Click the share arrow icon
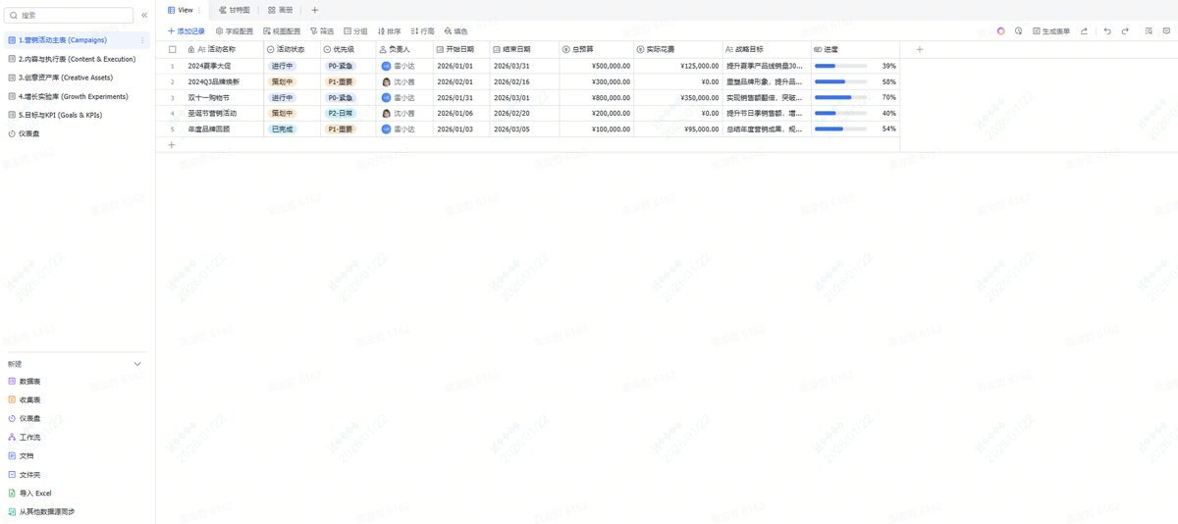 pyautogui.click(x=1084, y=31)
